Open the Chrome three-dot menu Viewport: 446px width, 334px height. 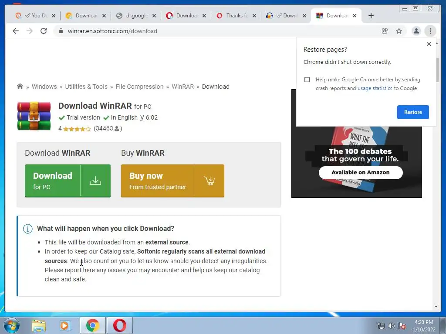pos(430,31)
